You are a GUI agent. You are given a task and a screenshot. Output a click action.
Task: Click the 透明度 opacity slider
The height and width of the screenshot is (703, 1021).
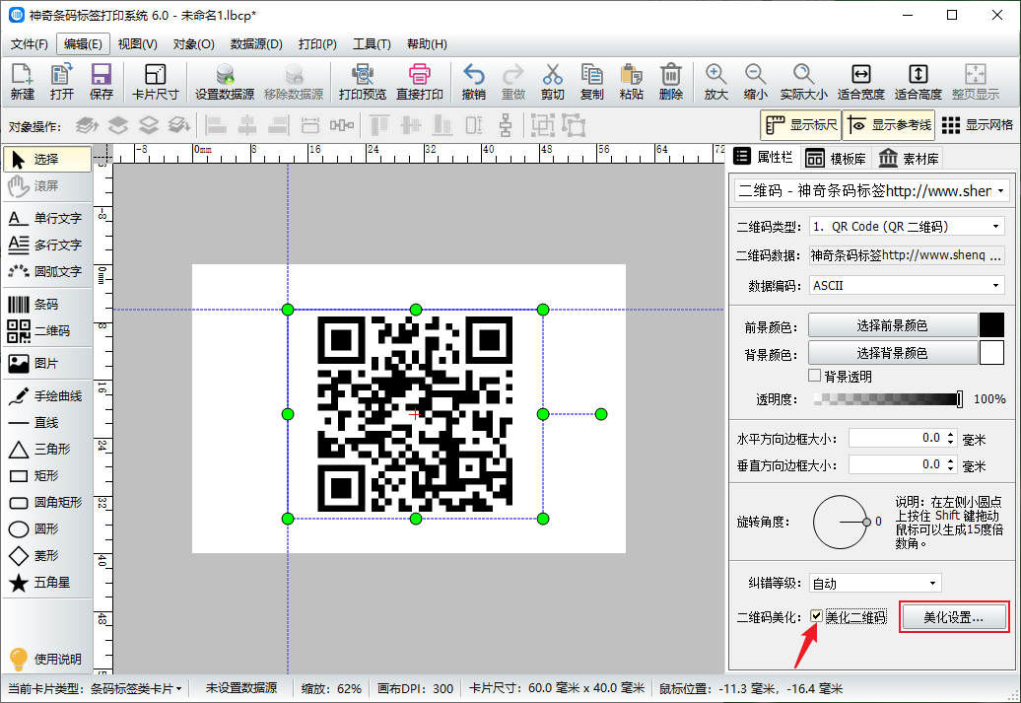pos(888,399)
